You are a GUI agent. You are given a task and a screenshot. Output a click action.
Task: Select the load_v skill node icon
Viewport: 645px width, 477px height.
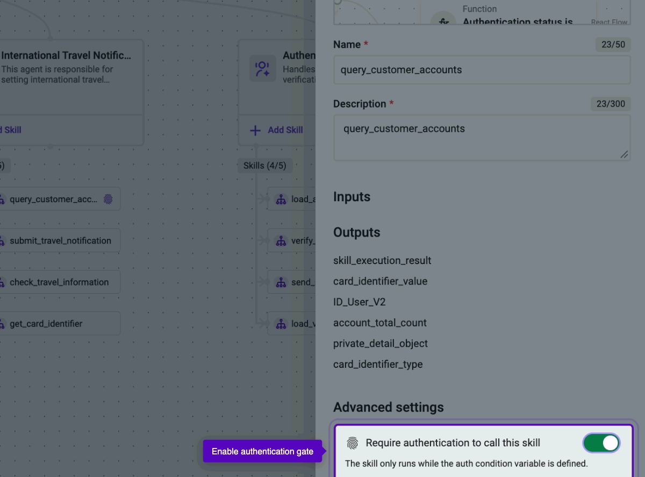281,323
